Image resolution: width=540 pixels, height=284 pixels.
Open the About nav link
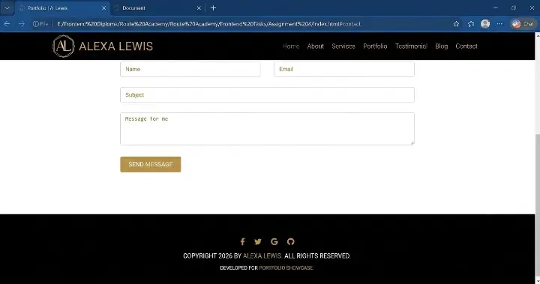click(316, 46)
